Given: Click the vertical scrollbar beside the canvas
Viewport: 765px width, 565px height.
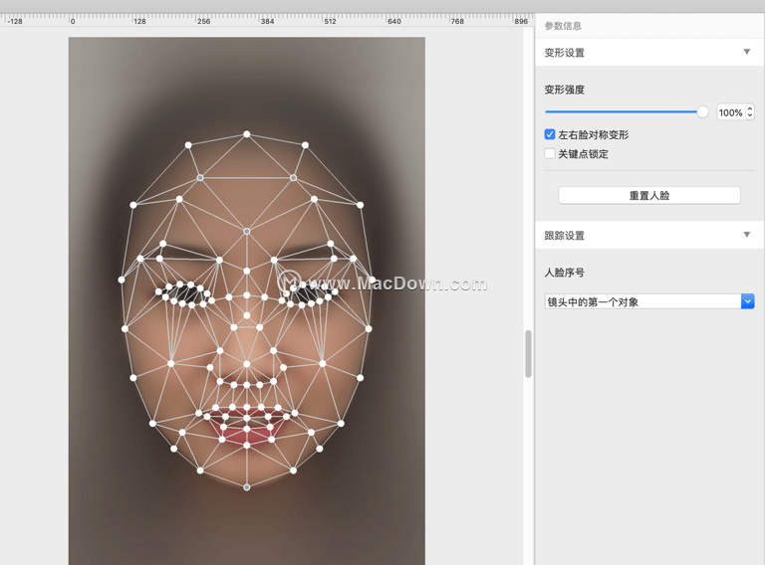Looking at the screenshot, I should tap(528, 353).
